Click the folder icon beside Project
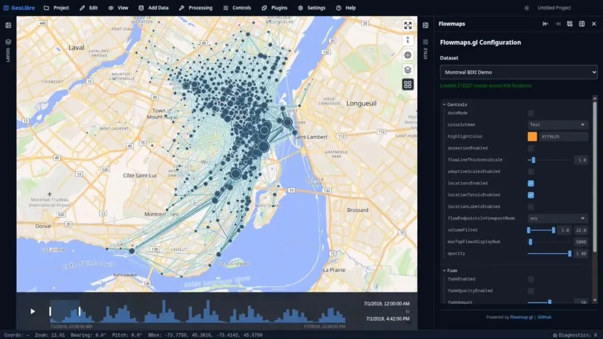The image size is (603, 339). tap(46, 8)
